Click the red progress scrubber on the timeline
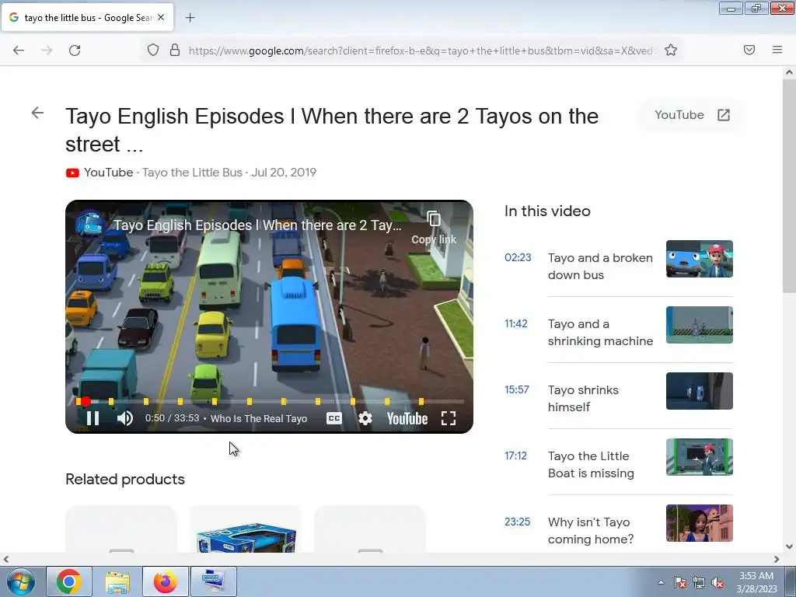Viewport: 796px width, 597px height. 86,402
